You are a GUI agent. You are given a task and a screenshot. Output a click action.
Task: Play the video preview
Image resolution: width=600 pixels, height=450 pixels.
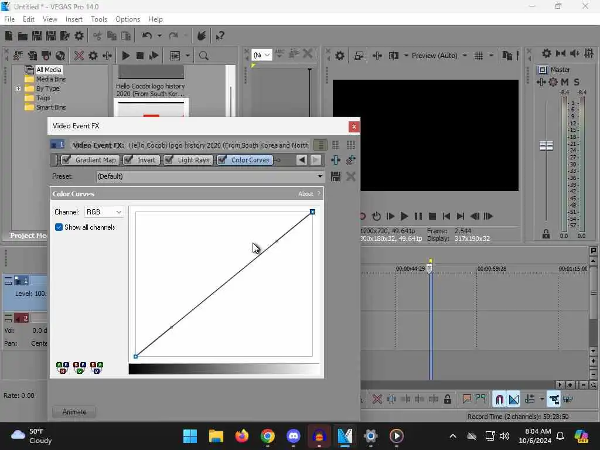[404, 217]
